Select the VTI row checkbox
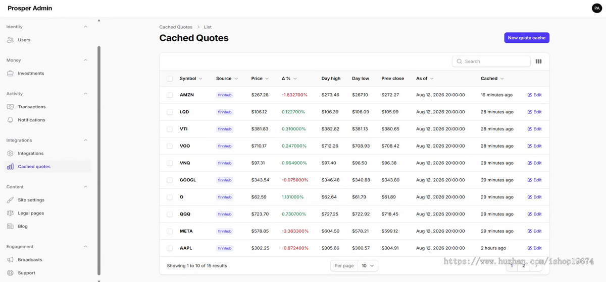Image resolution: width=606 pixels, height=282 pixels. click(170, 129)
